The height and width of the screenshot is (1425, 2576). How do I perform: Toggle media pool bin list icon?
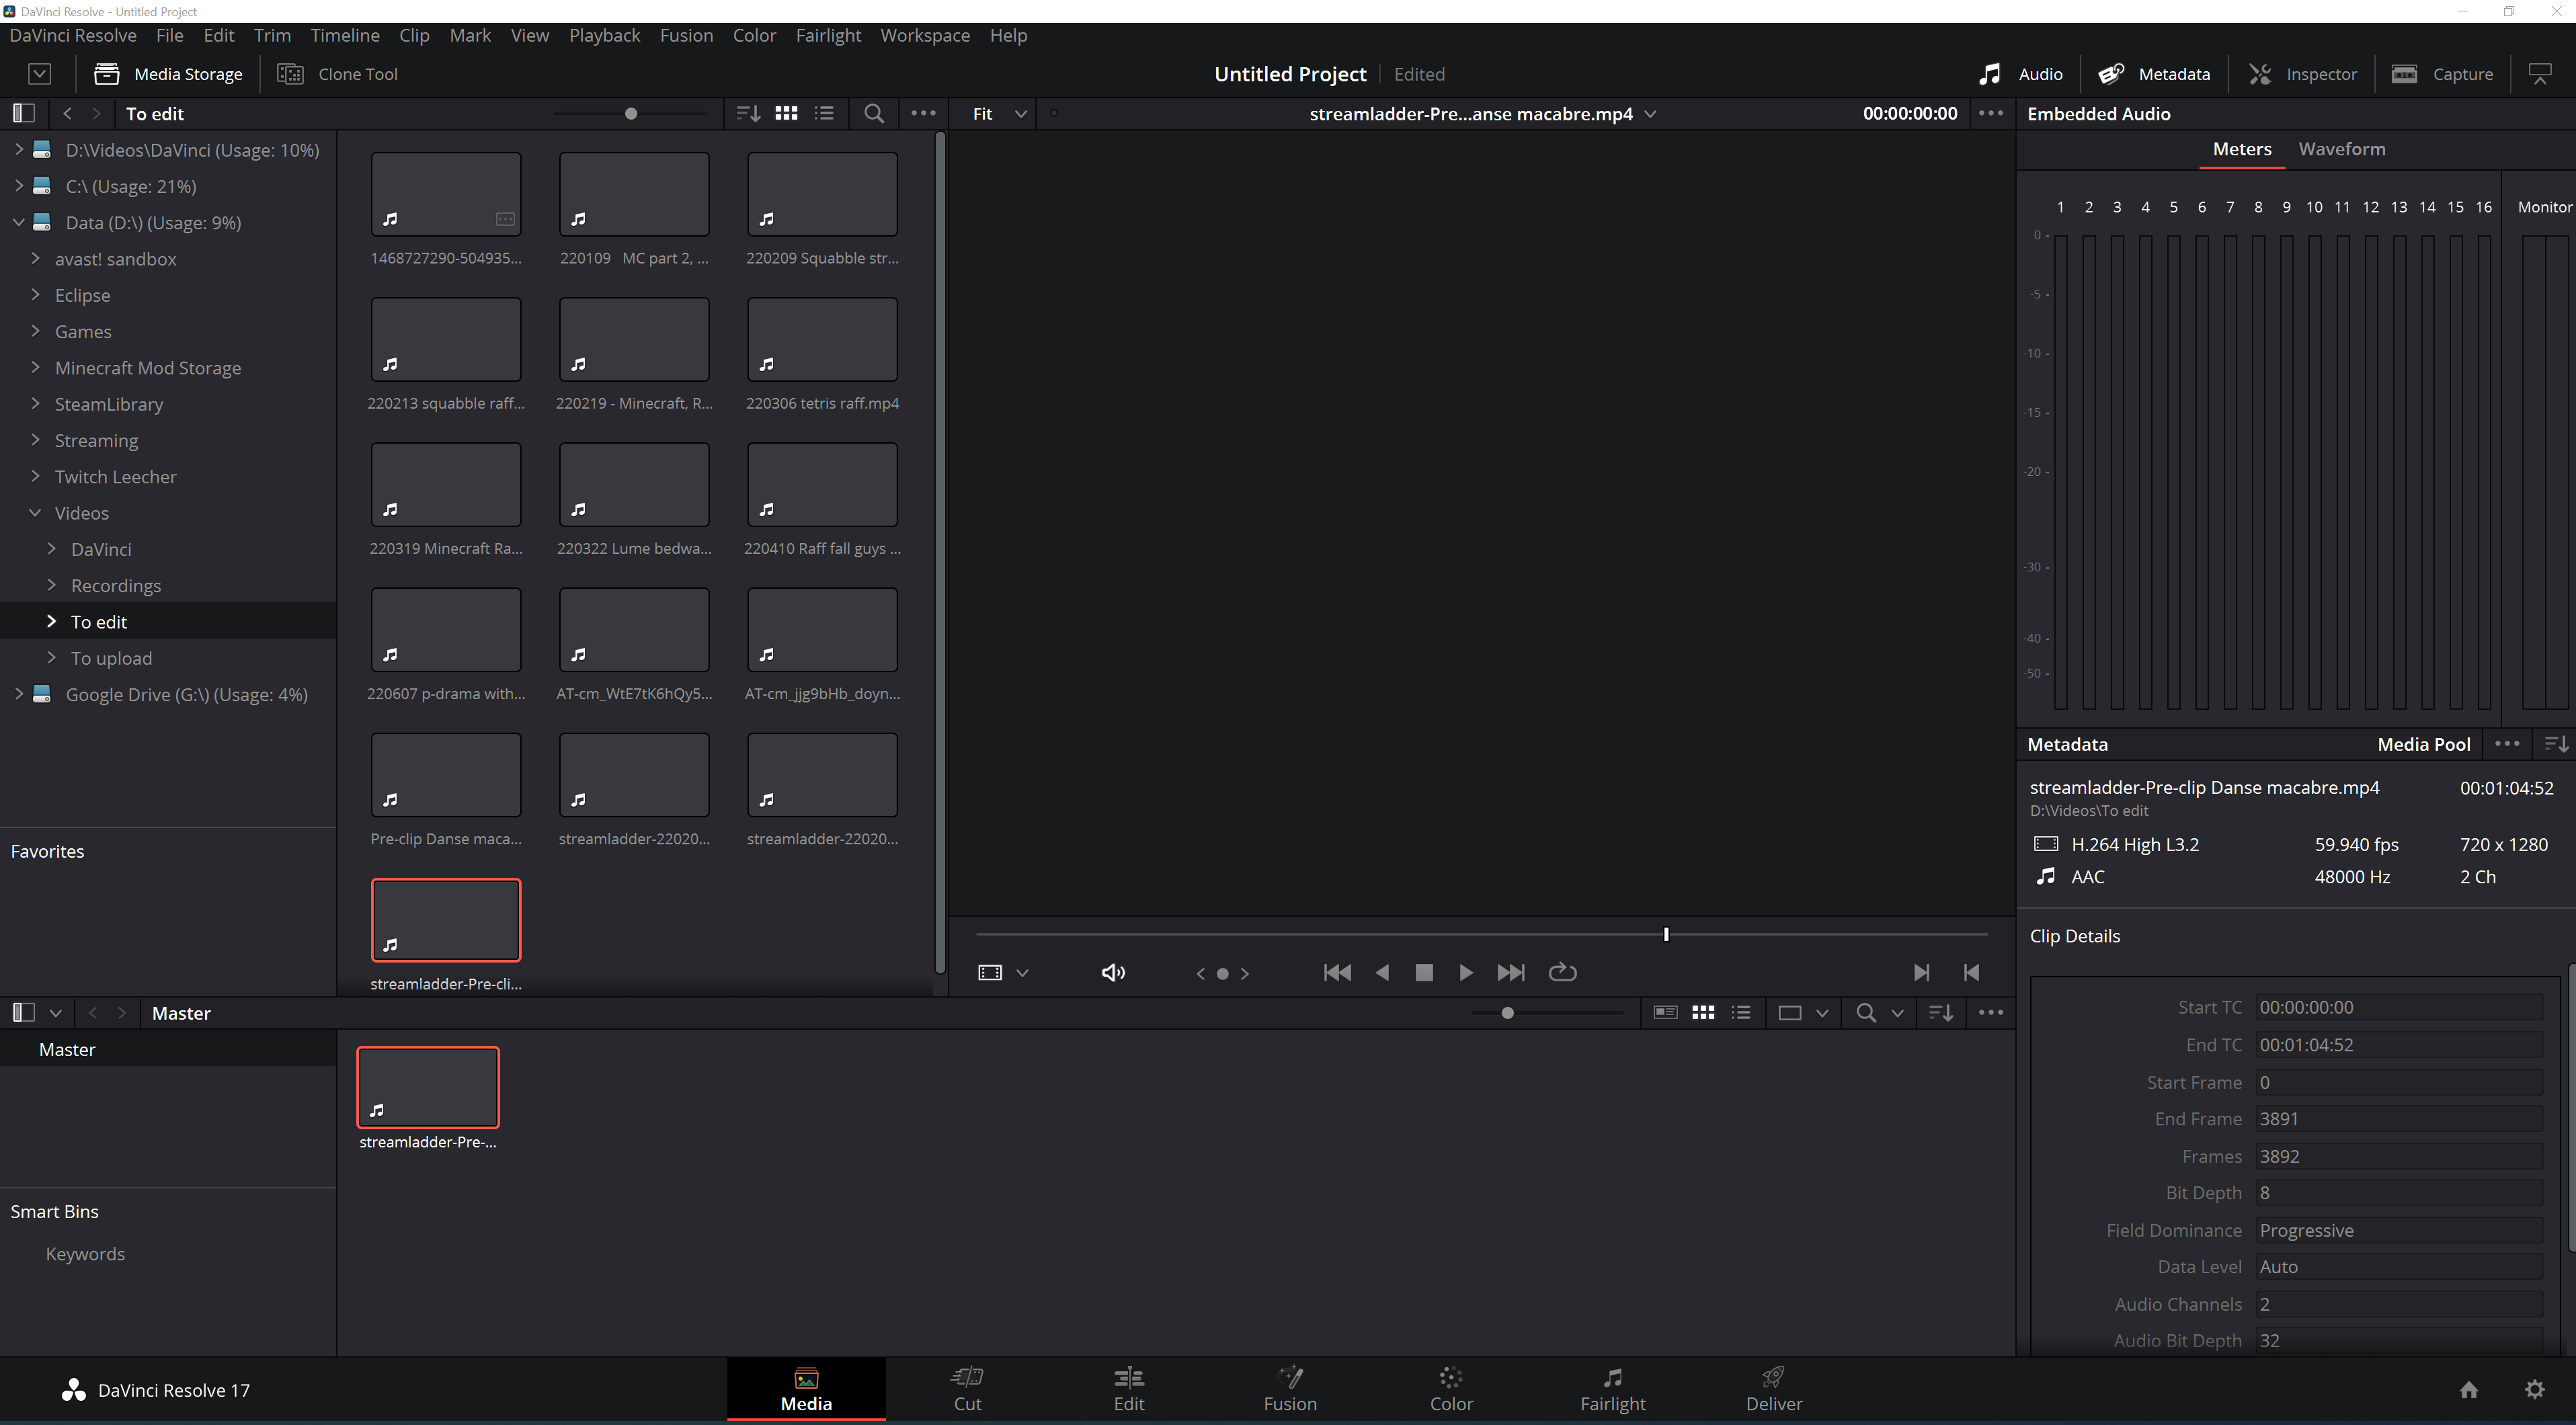click(x=23, y=1013)
